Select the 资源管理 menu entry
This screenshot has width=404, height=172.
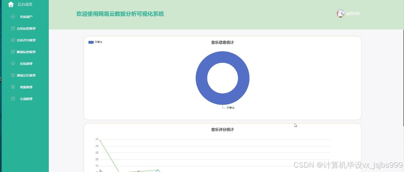26,87
